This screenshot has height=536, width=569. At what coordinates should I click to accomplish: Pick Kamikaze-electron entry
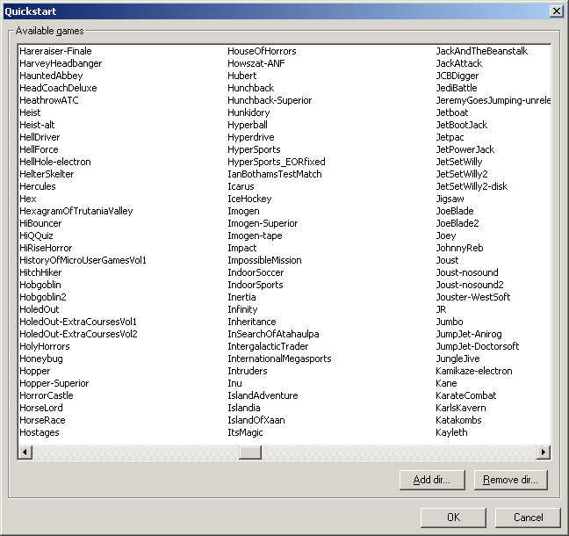click(474, 371)
